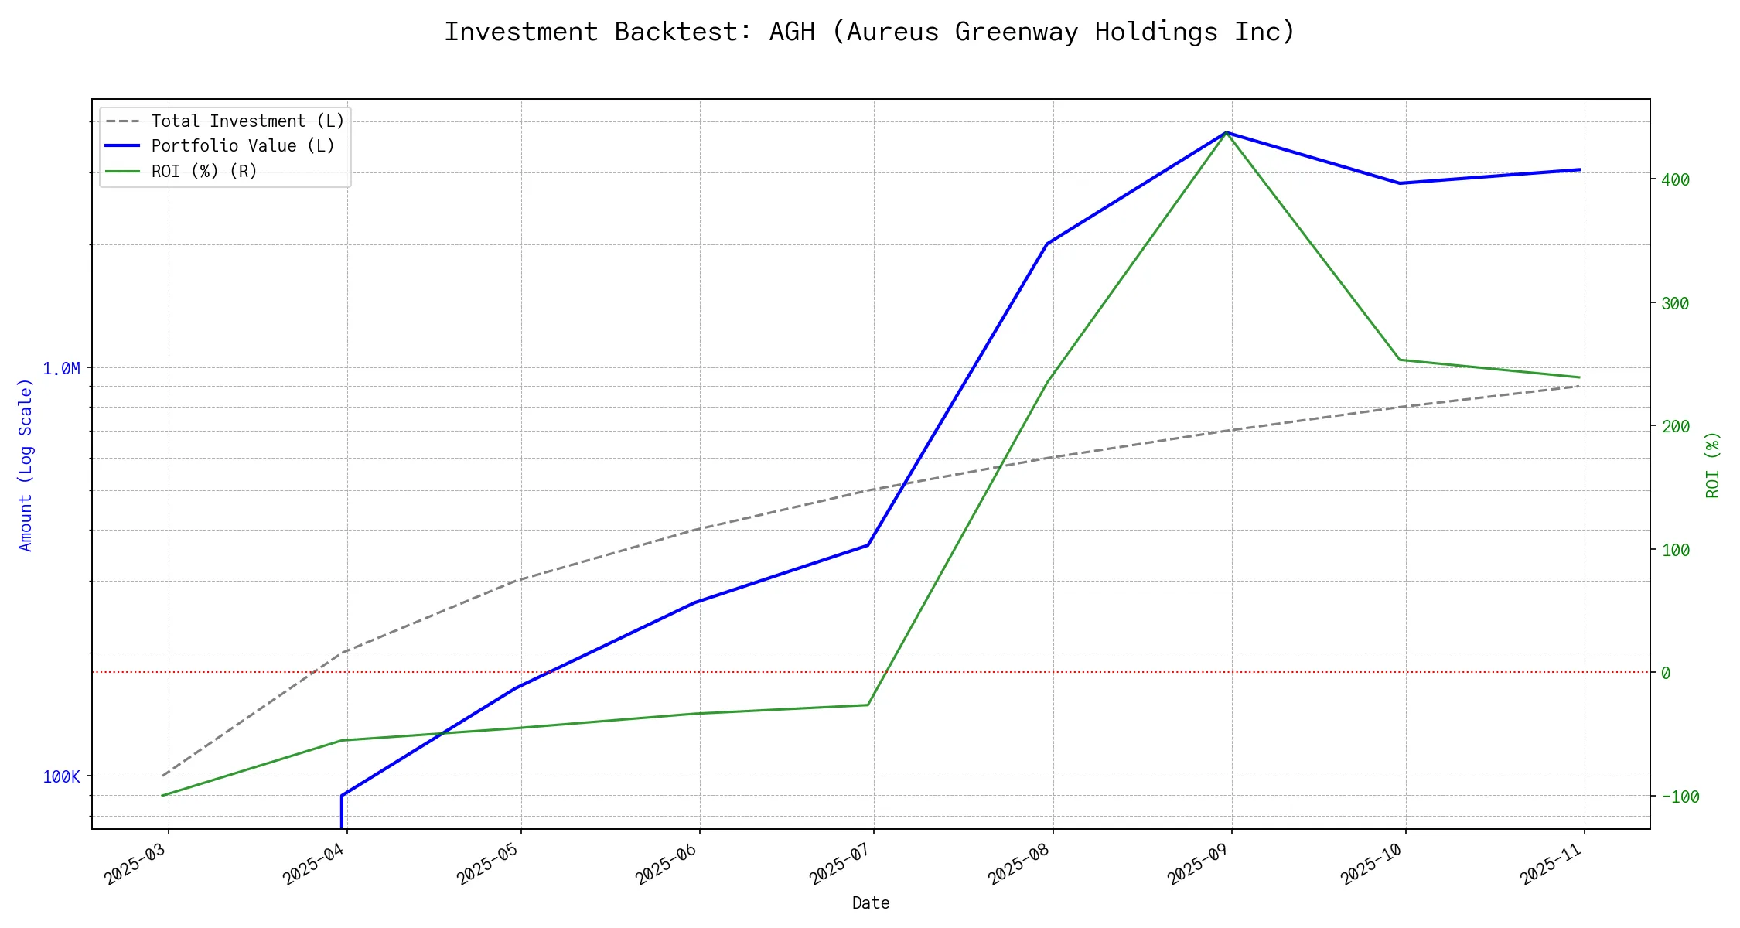Image resolution: width=1740 pixels, height=928 pixels.
Task: Click the chart title text
Action: (869, 32)
